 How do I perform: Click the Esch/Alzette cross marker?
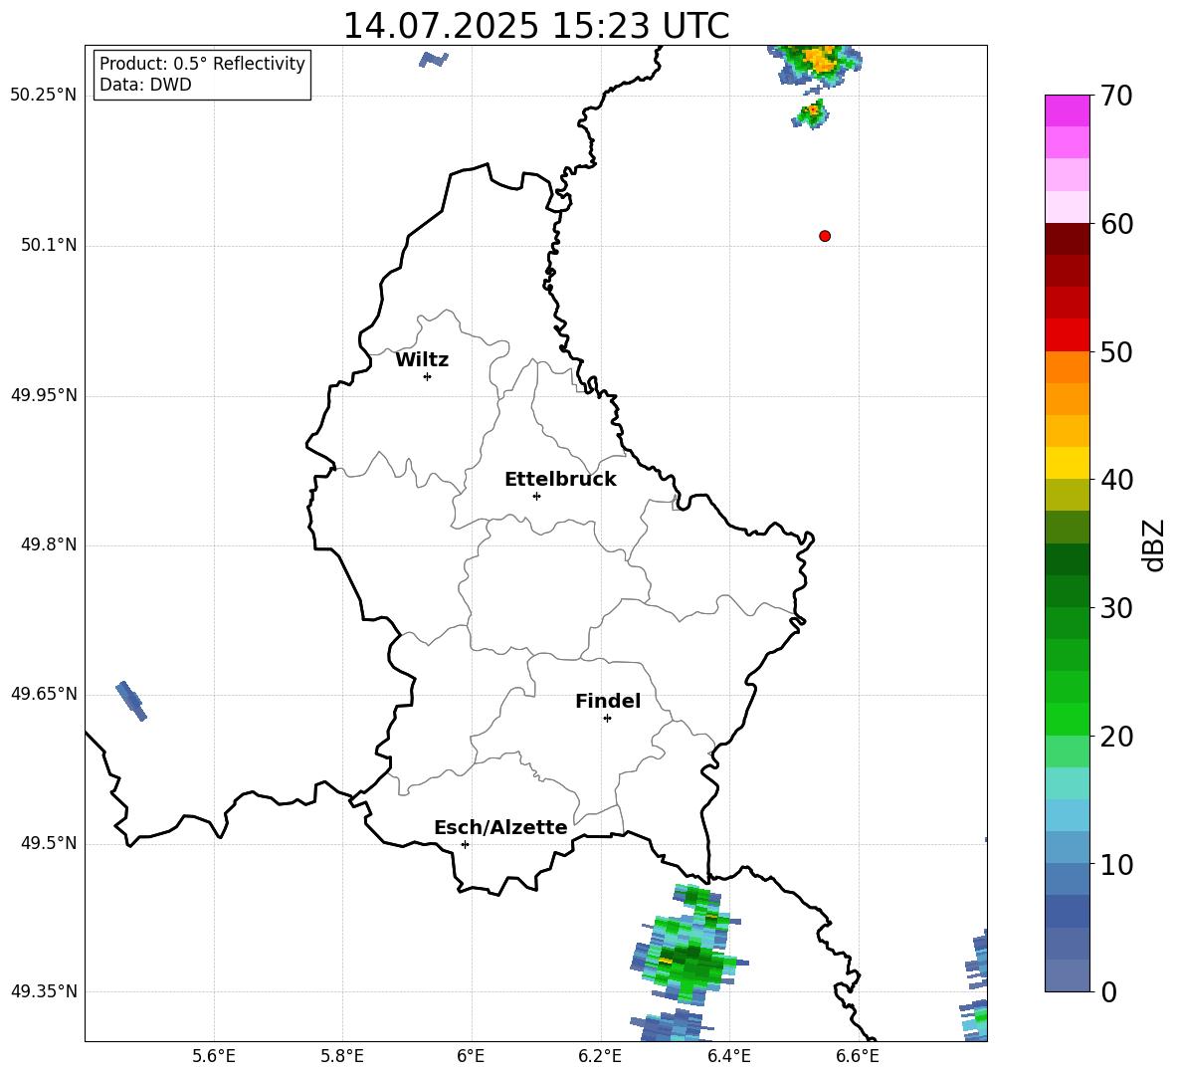[x=465, y=844]
